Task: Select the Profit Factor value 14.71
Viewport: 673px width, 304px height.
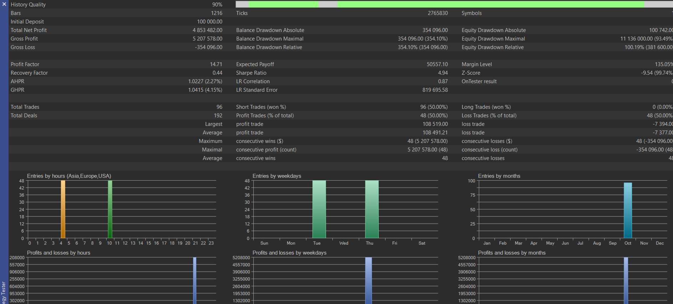Action: [216, 64]
